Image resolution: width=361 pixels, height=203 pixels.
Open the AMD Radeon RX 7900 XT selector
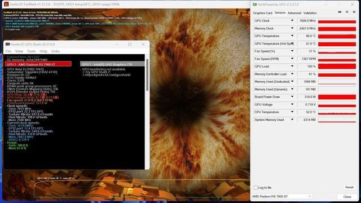click(x=282, y=197)
